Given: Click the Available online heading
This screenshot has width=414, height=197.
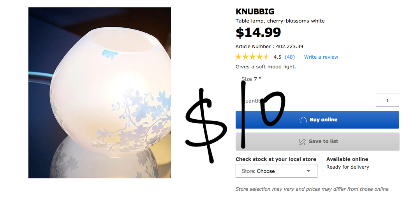Looking at the screenshot, I should point(347,159).
